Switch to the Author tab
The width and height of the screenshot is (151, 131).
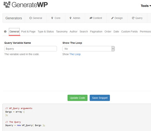coord(73,32)
